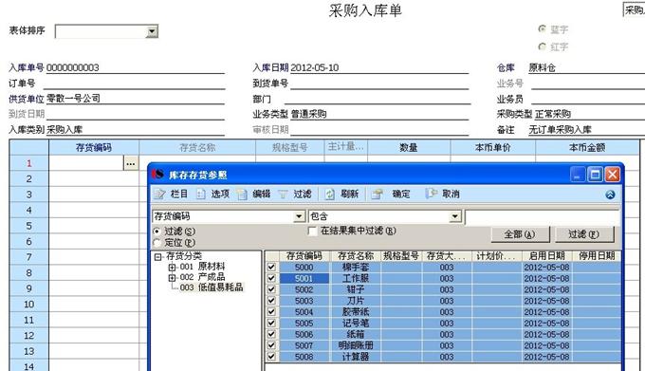The height and width of the screenshot is (371, 645).
Task: Click the 停用日期 column header in dialog
Action: point(597,256)
